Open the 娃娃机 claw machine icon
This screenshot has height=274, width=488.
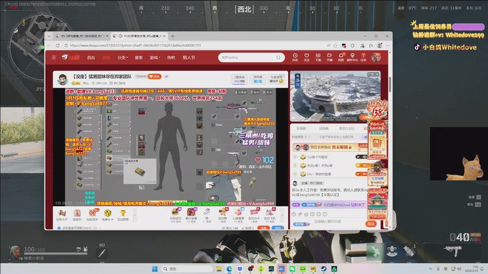pos(77,215)
